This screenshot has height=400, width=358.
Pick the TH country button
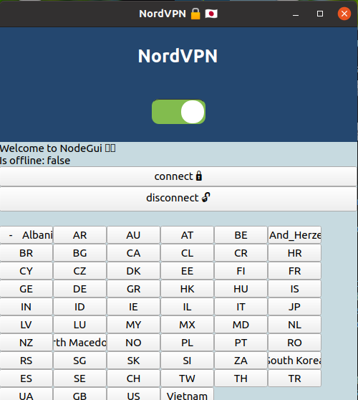[241, 378]
